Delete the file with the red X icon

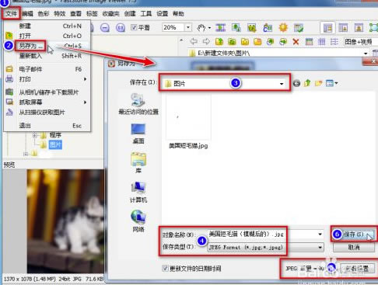point(296,41)
